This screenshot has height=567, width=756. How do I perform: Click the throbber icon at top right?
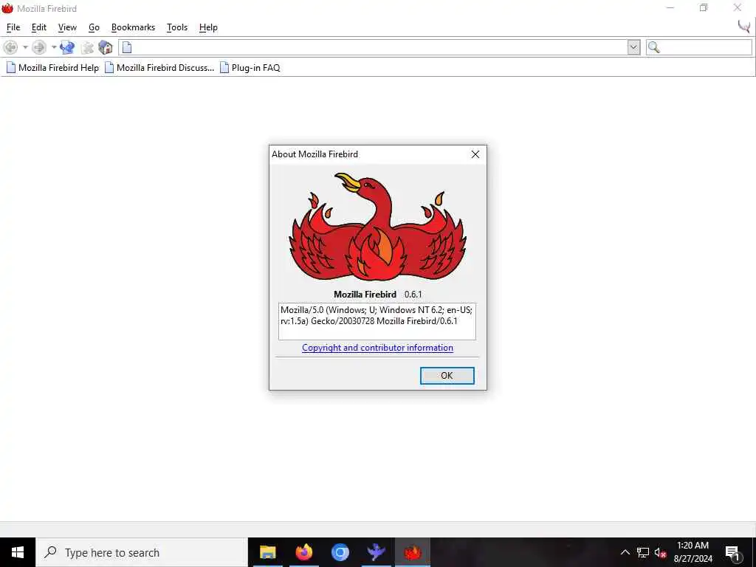(x=744, y=27)
